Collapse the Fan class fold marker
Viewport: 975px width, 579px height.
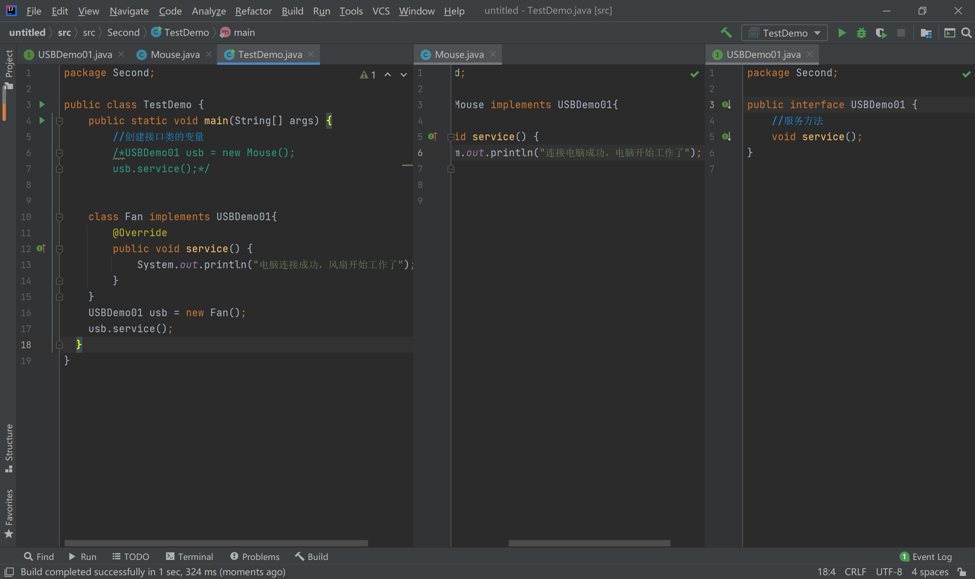[59, 217]
